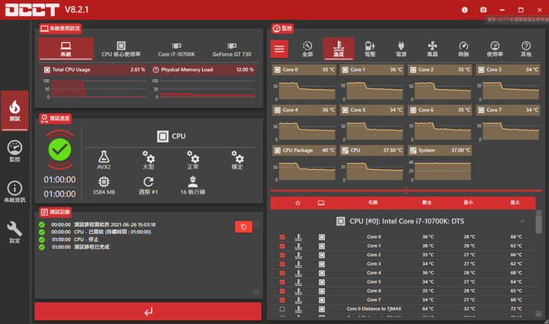
Task: Click the System 37.00 °C graph header
Action: 440,150
